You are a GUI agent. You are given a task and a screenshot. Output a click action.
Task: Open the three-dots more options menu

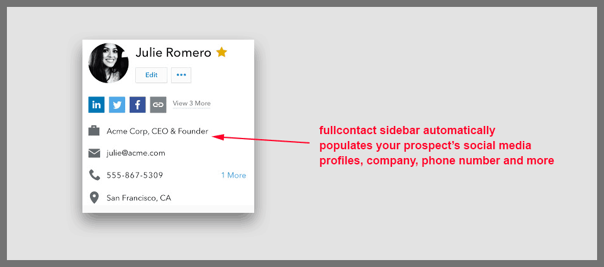[x=181, y=75]
